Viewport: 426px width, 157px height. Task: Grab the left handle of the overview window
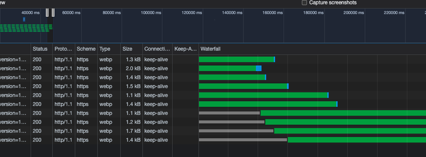tap(47, 12)
